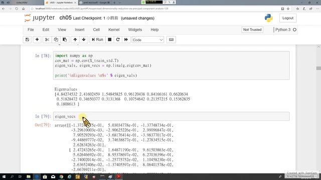Click the Eigenvalues output text

(x=66, y=89)
